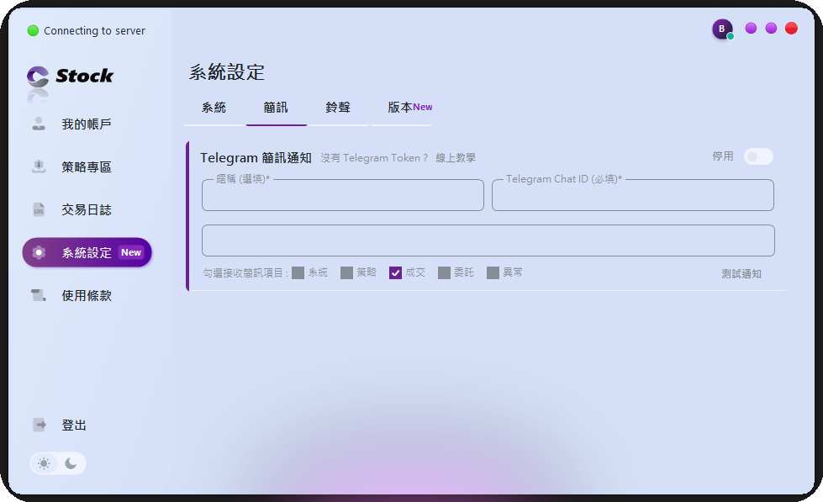
Task: Click the 交易日誌 log file icon
Action: tap(39, 209)
